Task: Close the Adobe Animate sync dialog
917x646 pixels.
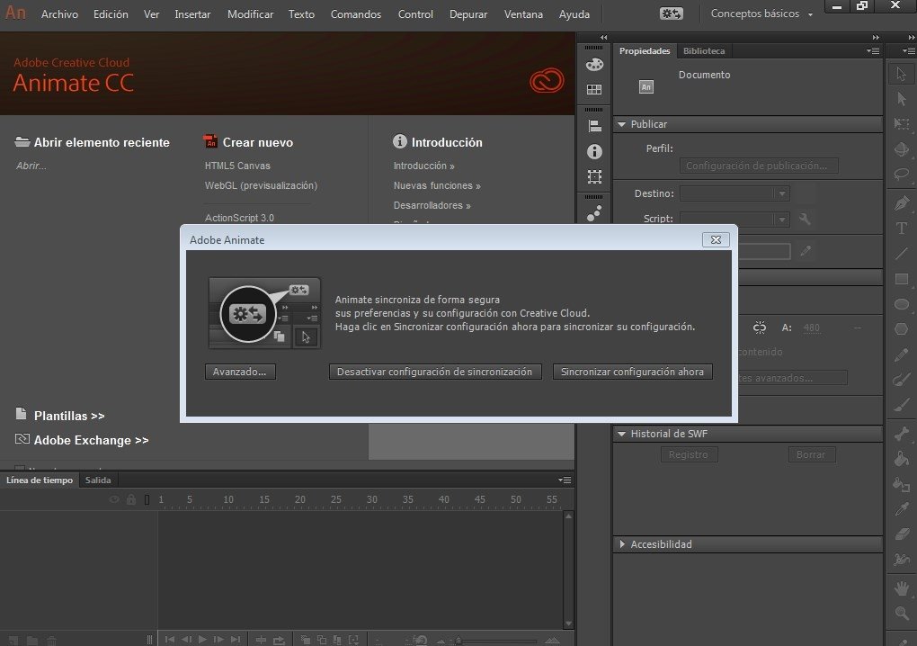Action: pos(716,239)
